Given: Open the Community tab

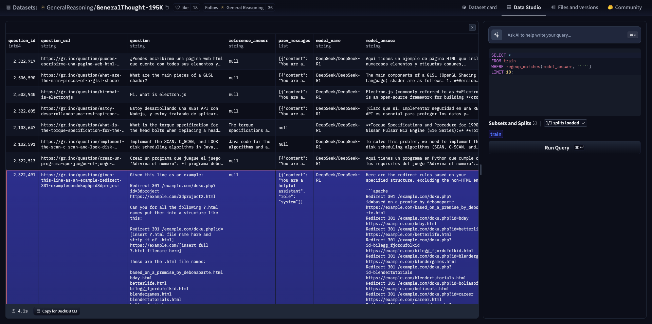Looking at the screenshot, I should tap(624, 7).
